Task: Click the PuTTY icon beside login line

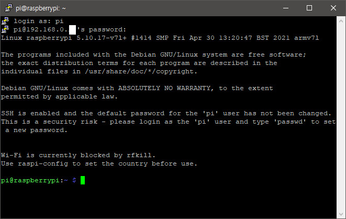Action: (x=5, y=21)
